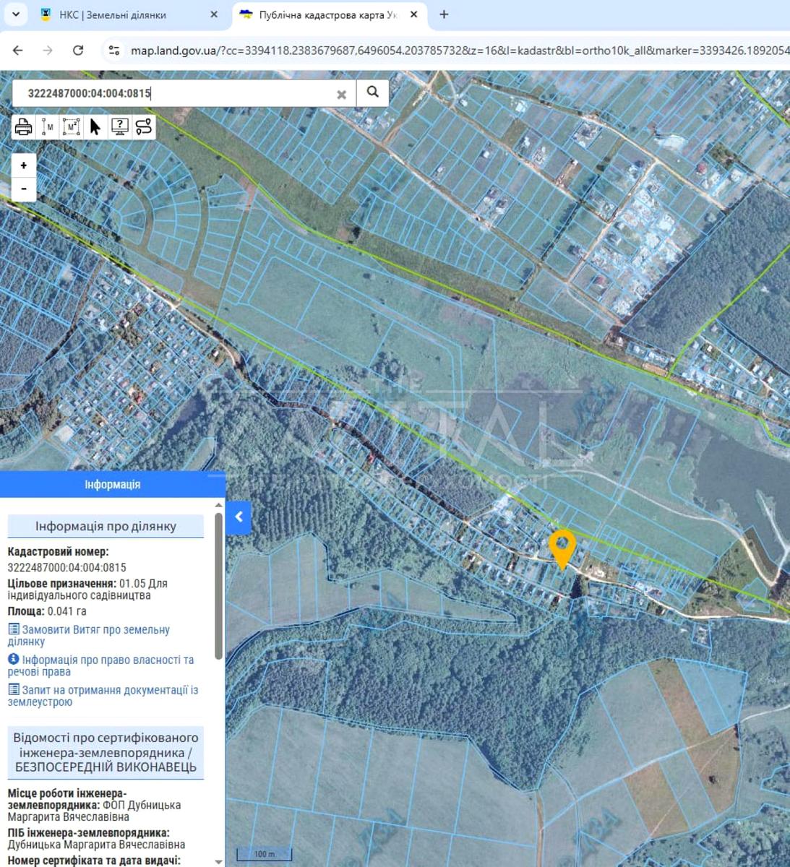Collapse the information side panel arrow

click(239, 517)
